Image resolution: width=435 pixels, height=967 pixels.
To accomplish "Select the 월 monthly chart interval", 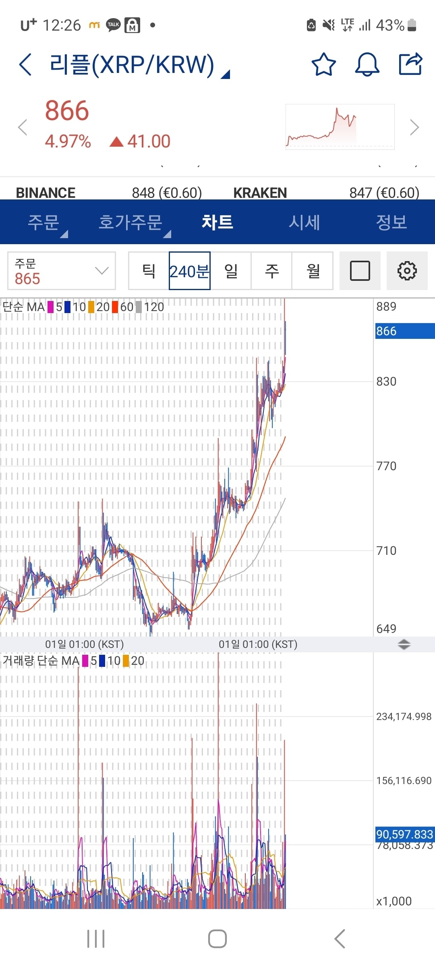I will coord(313,271).
